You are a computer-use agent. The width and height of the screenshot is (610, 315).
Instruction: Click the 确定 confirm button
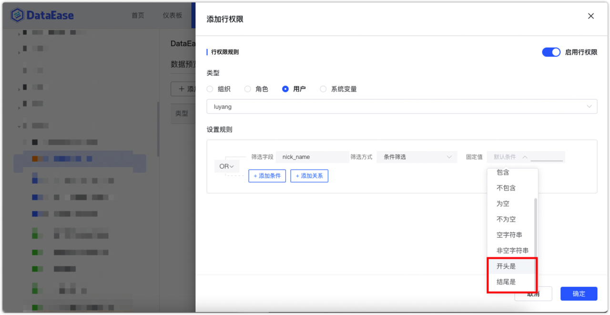tap(579, 294)
